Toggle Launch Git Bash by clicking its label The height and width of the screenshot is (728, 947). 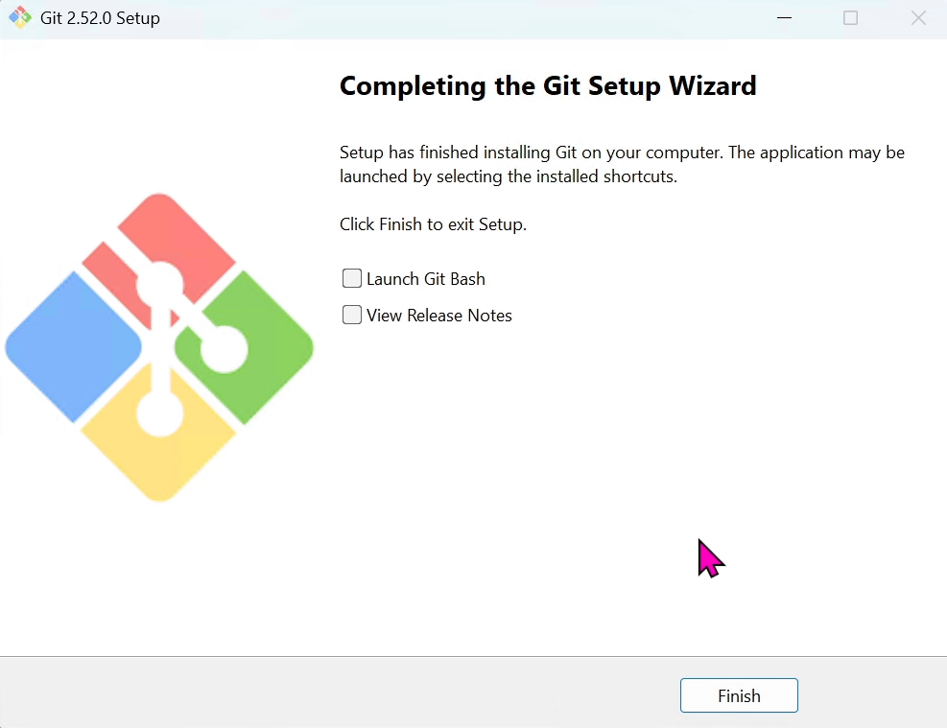click(x=426, y=278)
